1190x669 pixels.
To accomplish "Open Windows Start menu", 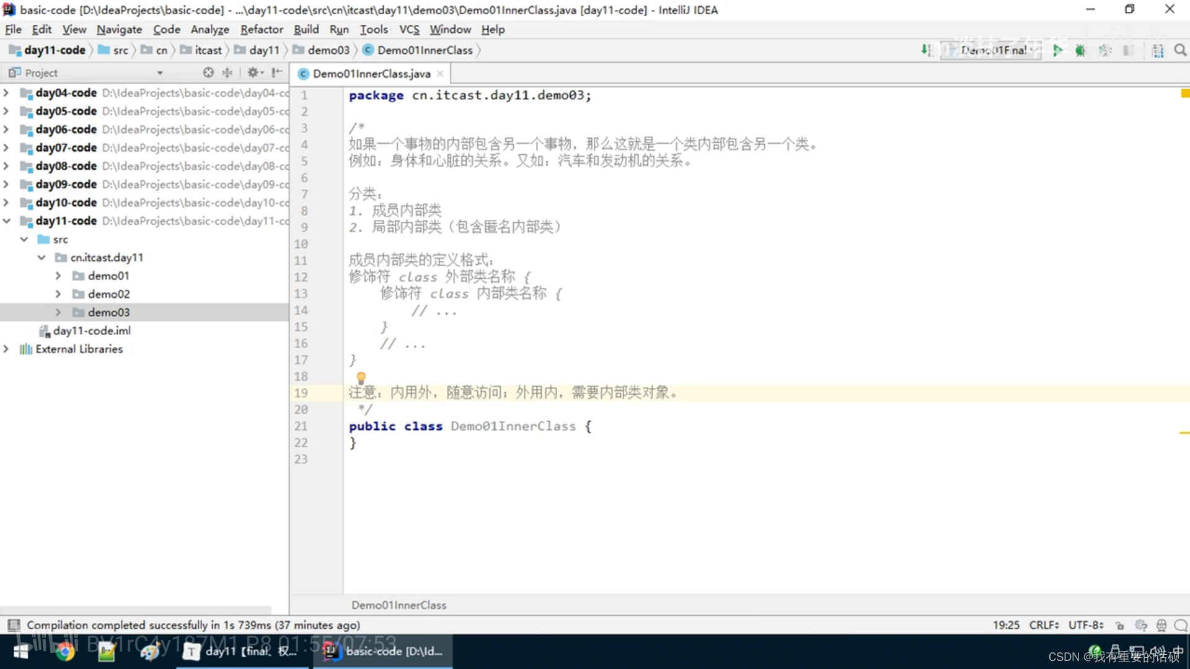I will pyautogui.click(x=22, y=651).
